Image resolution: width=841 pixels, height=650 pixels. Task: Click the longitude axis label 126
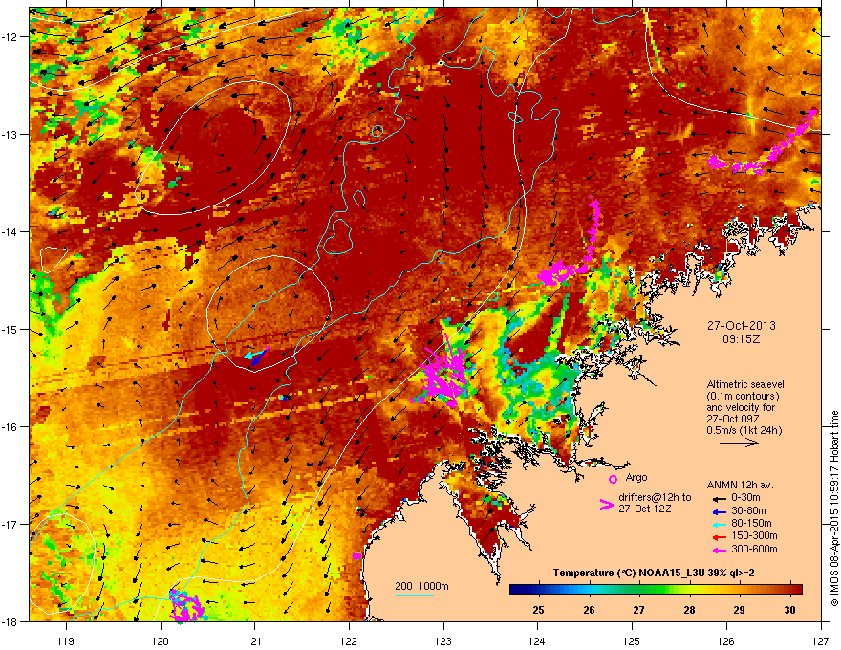[726, 640]
